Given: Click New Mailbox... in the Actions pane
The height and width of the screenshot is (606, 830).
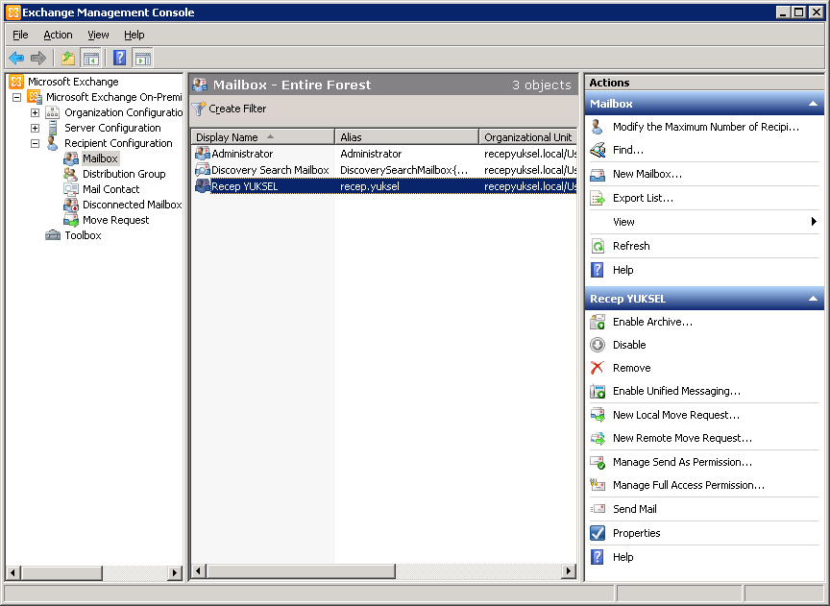Looking at the screenshot, I should (647, 174).
